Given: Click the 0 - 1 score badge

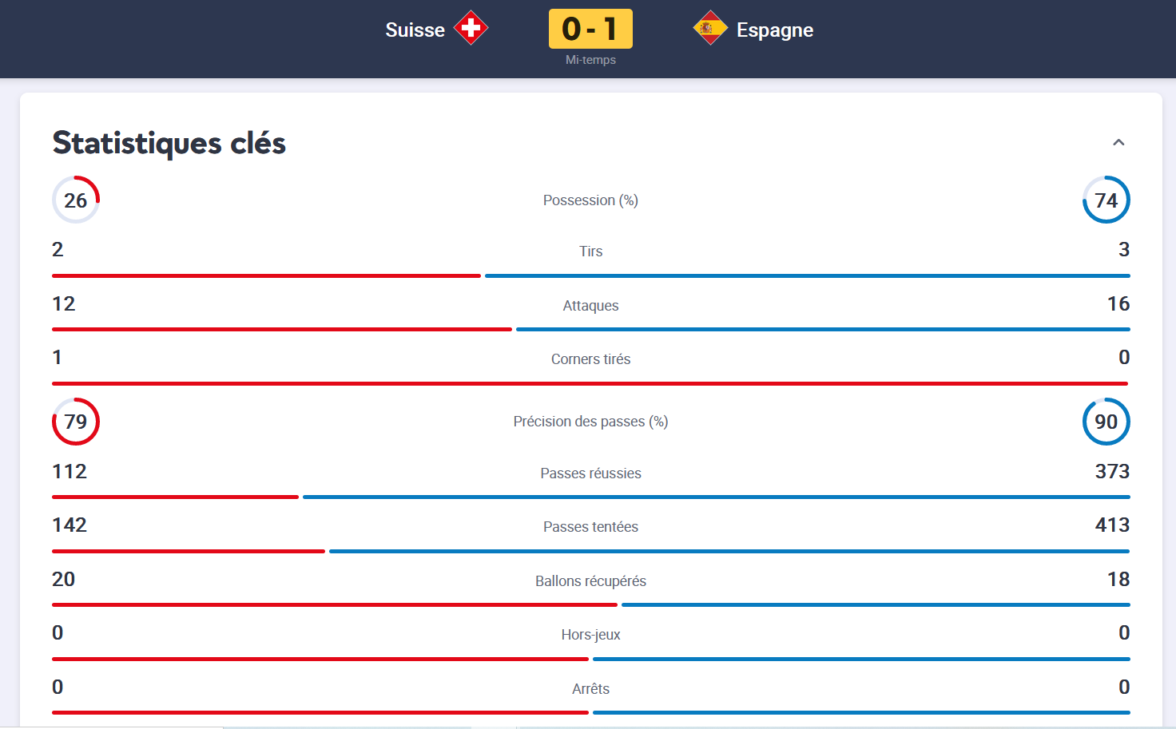Looking at the screenshot, I should pos(590,29).
